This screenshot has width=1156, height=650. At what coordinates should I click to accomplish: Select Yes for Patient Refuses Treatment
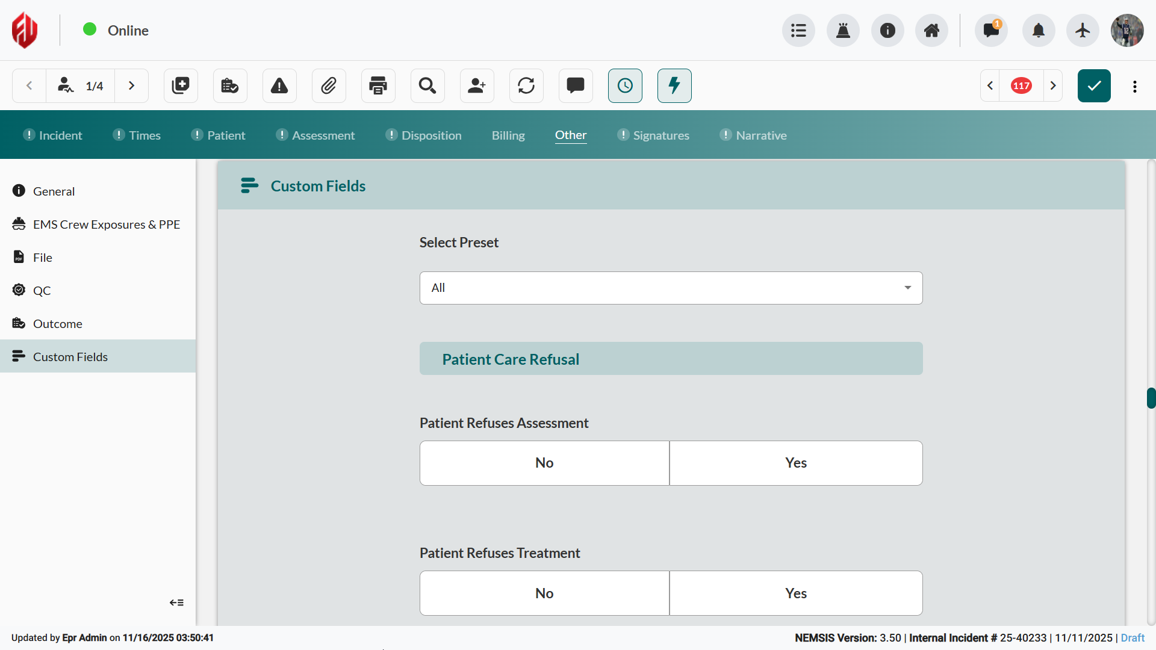coord(795,593)
